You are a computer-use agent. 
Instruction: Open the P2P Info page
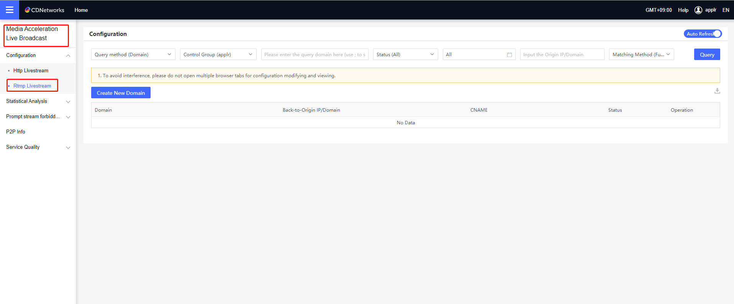[x=16, y=132]
